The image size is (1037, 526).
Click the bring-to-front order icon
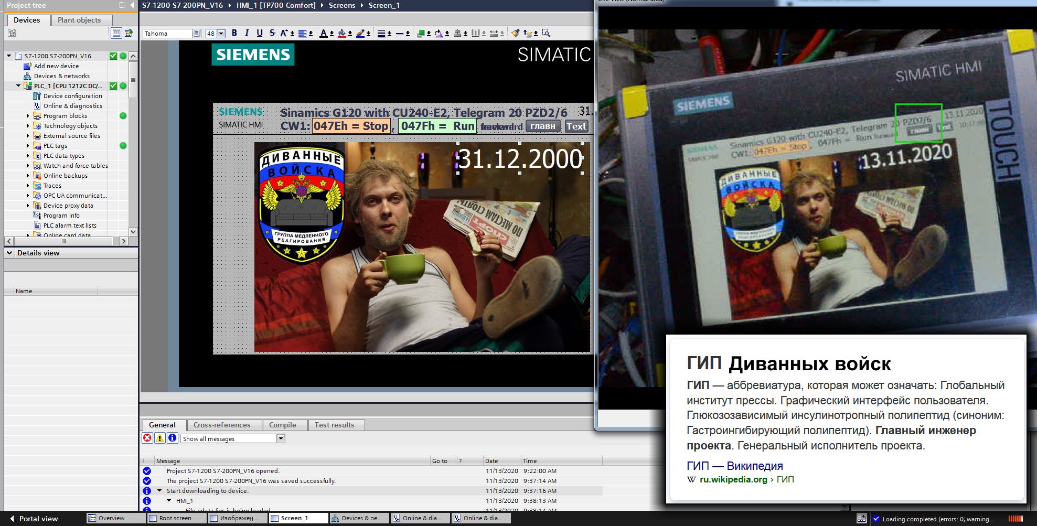point(421,33)
